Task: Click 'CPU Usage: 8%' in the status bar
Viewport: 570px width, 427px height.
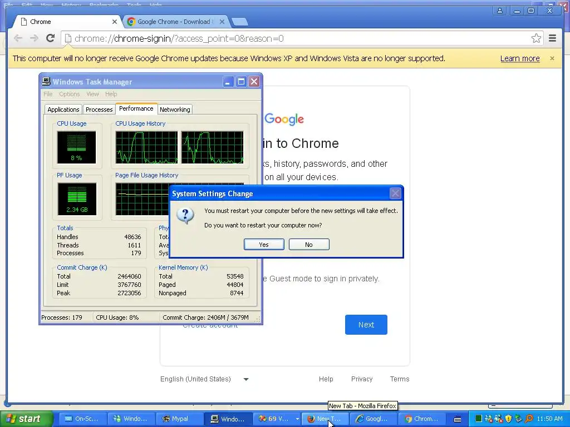Action: [x=117, y=317]
